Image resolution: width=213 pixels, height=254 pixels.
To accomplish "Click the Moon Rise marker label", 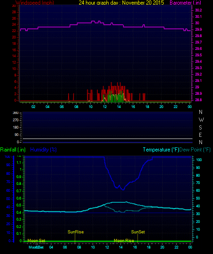I will (x=124, y=241).
